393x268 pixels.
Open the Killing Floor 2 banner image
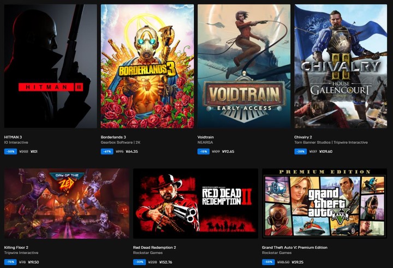[67, 203]
